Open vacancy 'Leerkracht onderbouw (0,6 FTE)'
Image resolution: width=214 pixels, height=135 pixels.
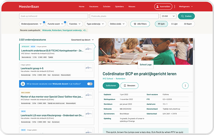(x=52, y=51)
